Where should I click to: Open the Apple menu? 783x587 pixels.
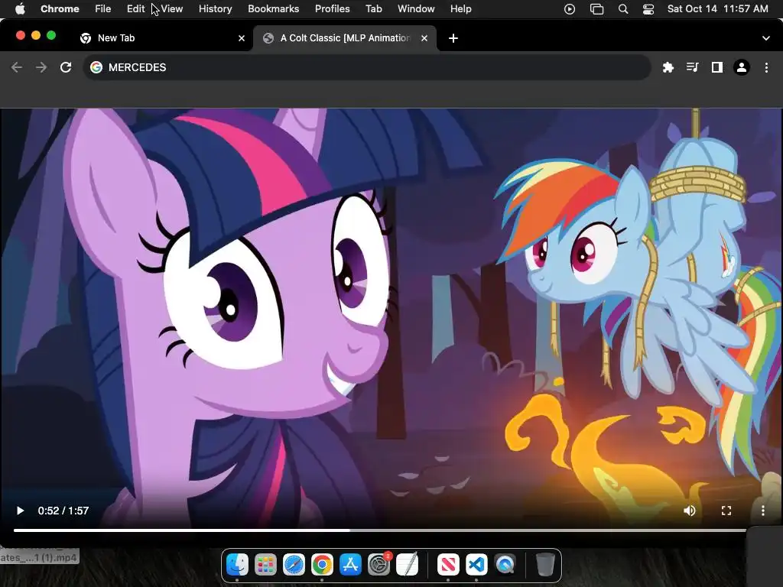pos(20,8)
